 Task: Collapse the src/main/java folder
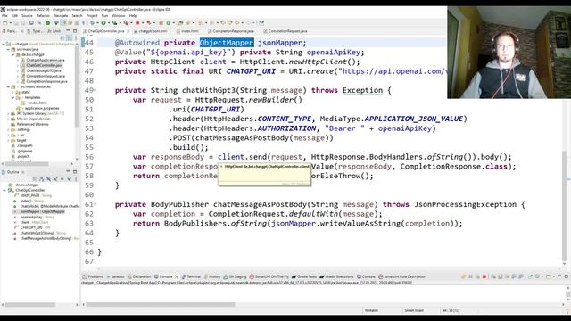pos(8,49)
